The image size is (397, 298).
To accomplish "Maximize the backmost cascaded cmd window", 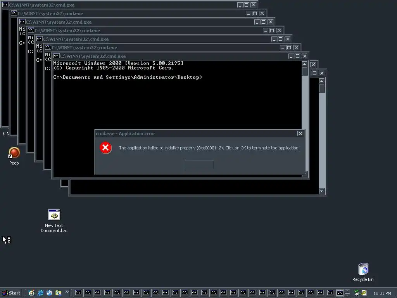I will coord(246,5).
